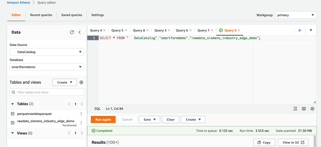Screen dimensions: 321x147
Task: Open the Tables and views Create dropdown
Action: tap(65, 82)
